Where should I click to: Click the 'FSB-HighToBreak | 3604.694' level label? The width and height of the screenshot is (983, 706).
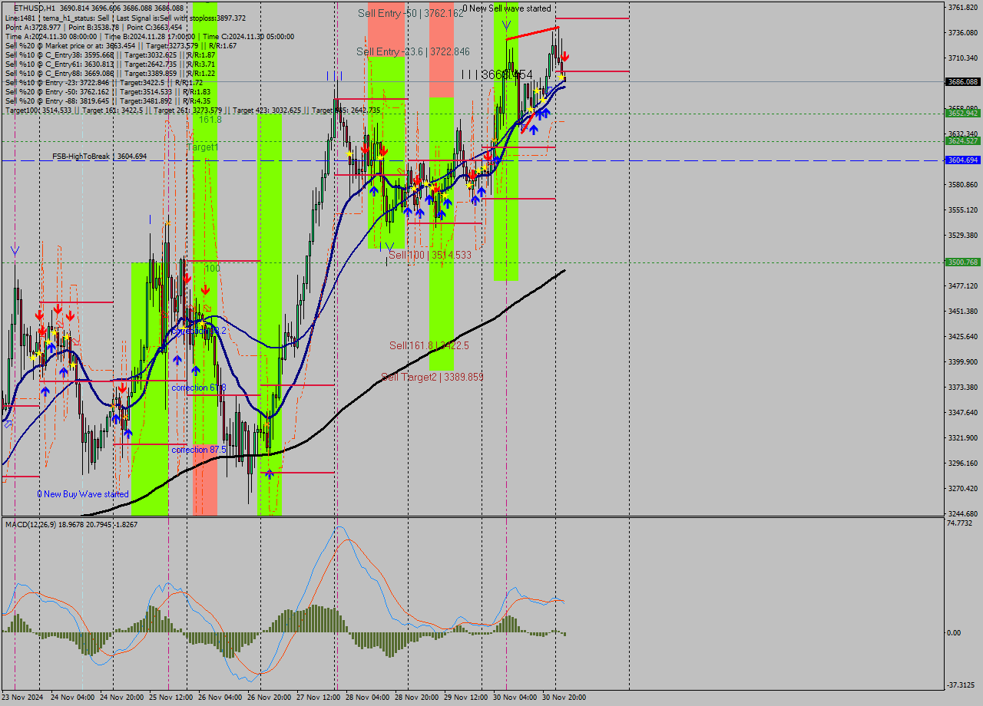(x=99, y=157)
